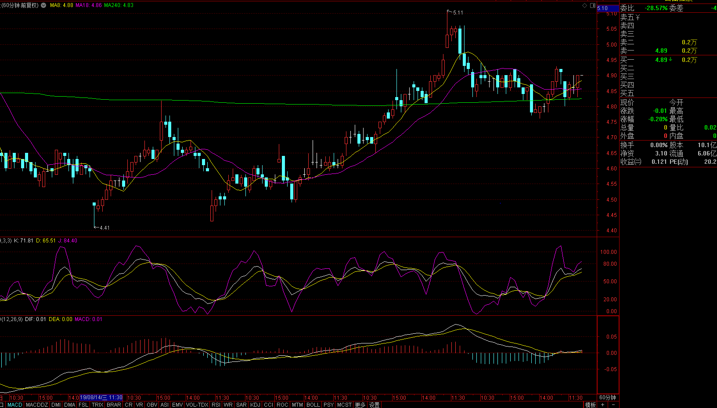This screenshot has height=408, width=717.
Task: Click the KDJ J: 84.40 value label
Action: [68, 241]
